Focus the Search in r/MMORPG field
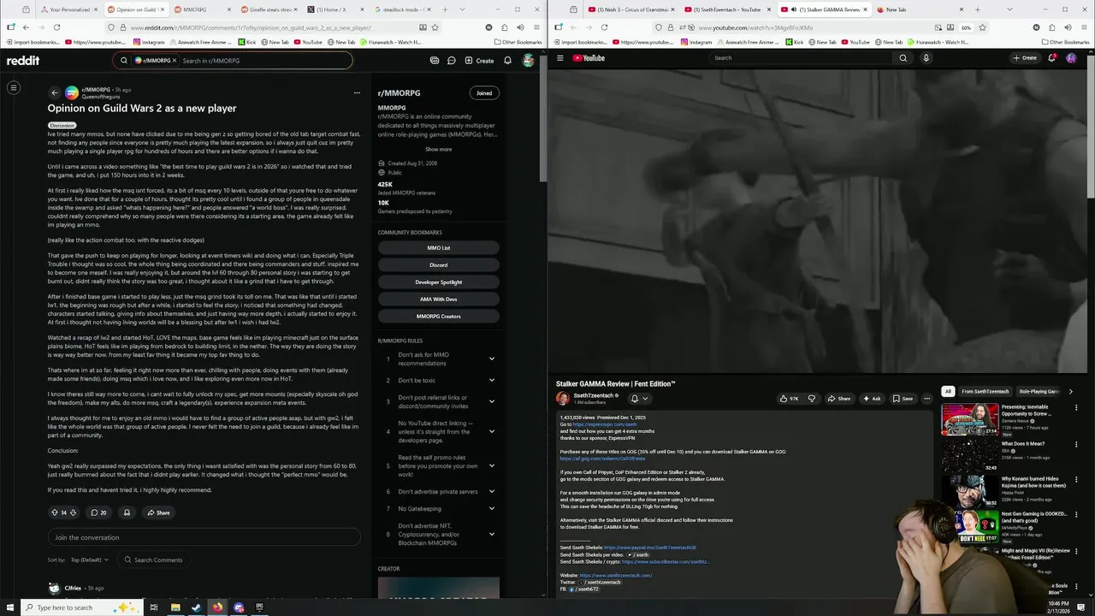Image resolution: width=1095 pixels, height=616 pixels. point(263,61)
